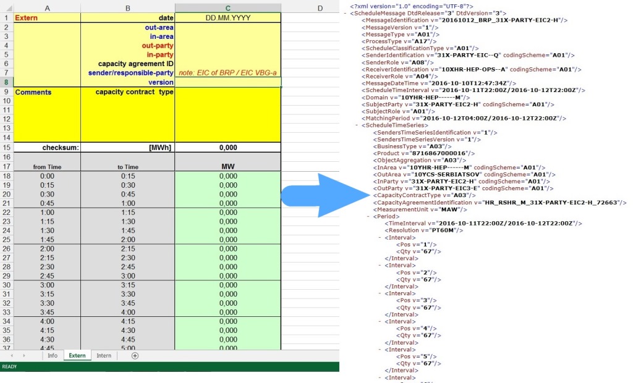Select column B header

click(127, 8)
